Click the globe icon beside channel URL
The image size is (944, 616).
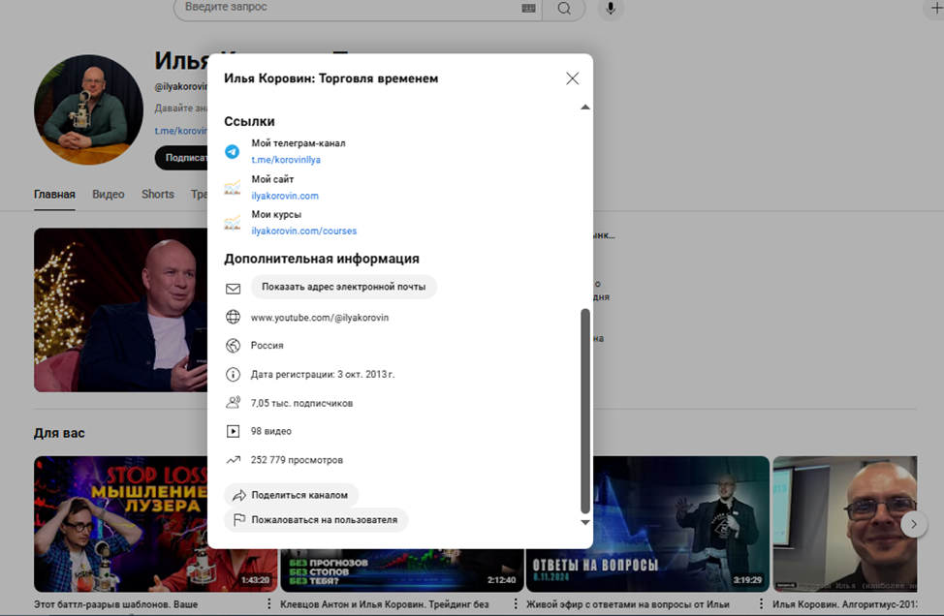(233, 317)
